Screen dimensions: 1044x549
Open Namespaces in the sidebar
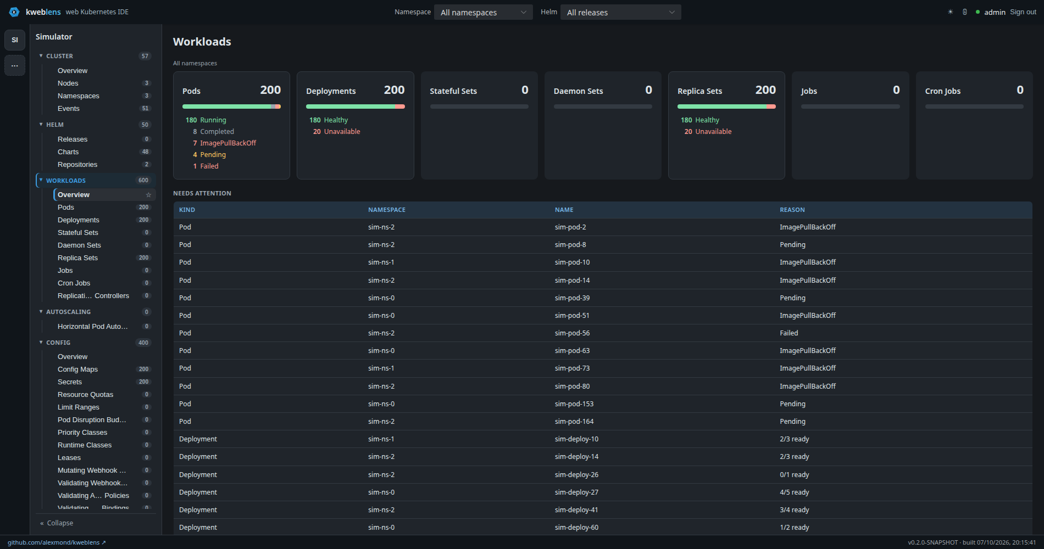[104, 96]
